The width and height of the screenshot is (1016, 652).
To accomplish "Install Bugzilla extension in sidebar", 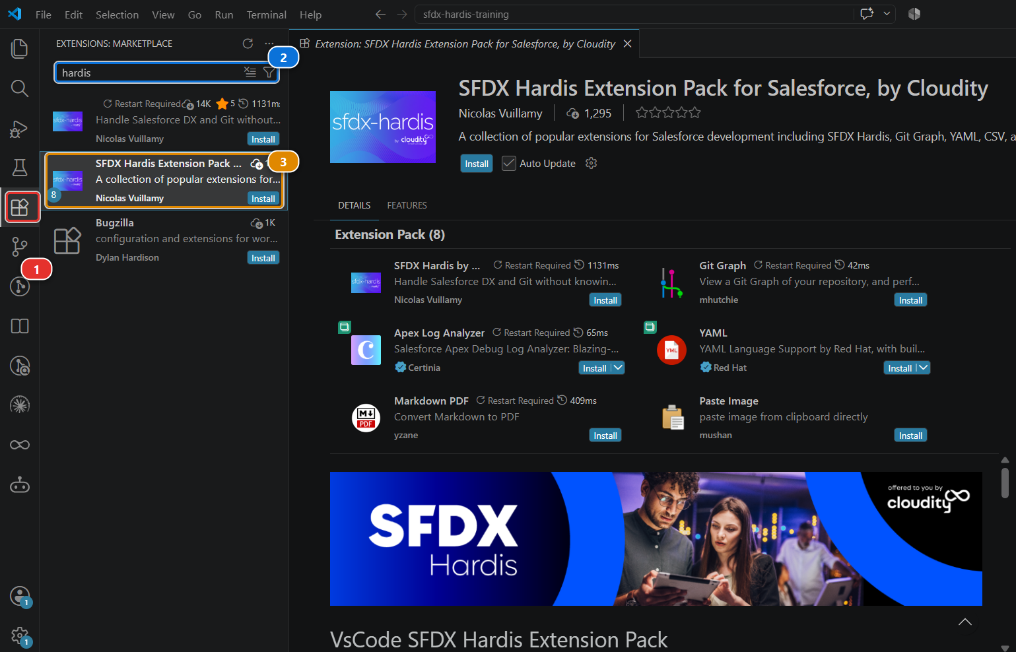I will point(263,258).
